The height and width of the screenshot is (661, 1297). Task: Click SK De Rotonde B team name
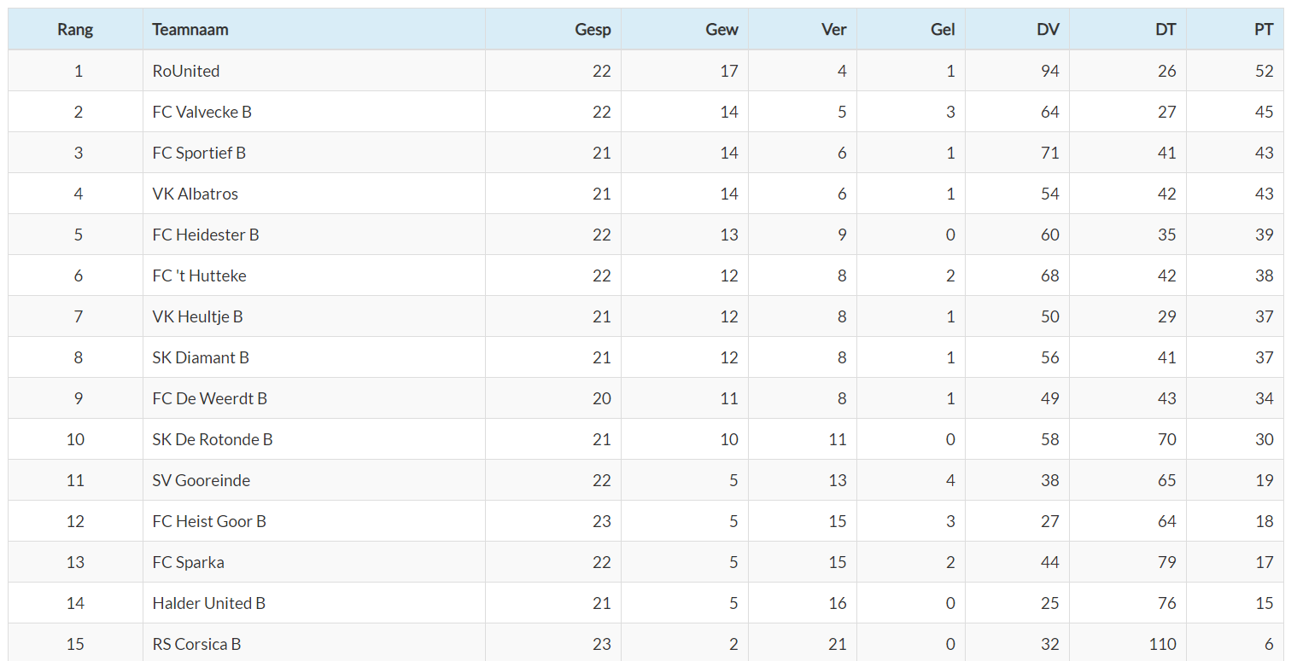(x=213, y=439)
